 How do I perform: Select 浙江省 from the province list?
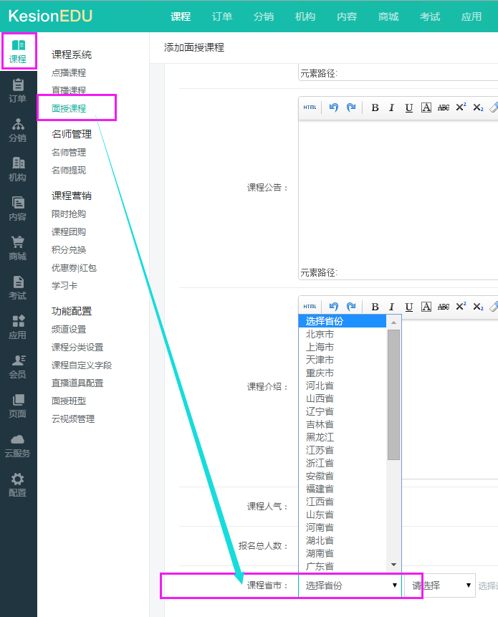pyautogui.click(x=320, y=463)
